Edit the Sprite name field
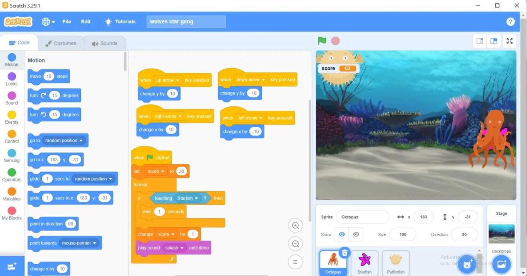Viewport: 527px width, 276px height. coord(363,217)
